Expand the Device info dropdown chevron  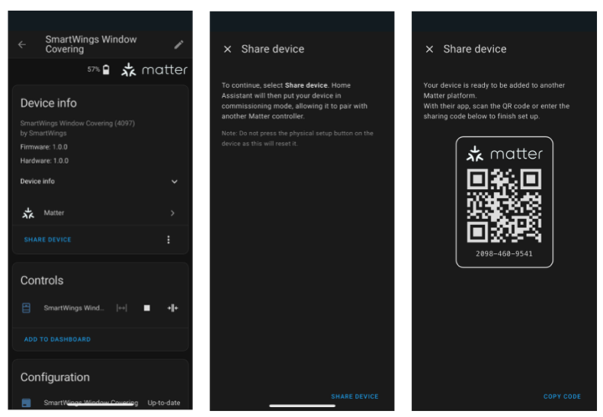[174, 181]
